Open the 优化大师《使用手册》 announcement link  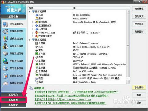click(x=76, y=92)
